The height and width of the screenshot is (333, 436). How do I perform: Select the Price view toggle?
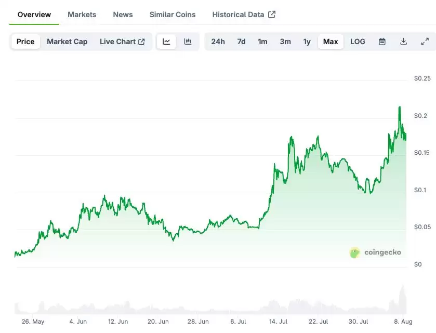point(25,42)
